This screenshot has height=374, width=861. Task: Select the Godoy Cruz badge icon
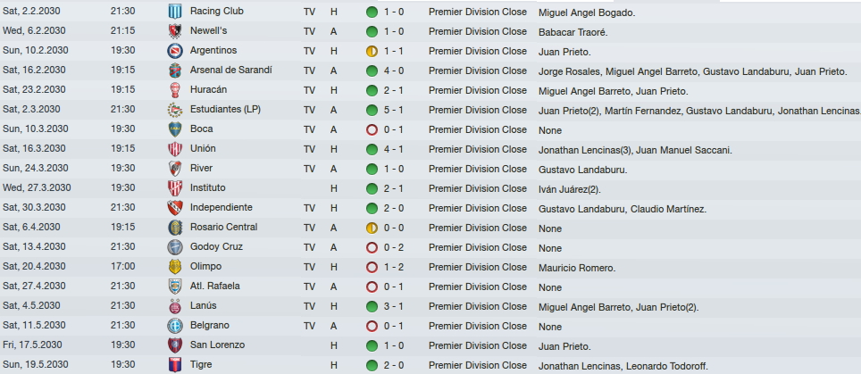point(175,247)
